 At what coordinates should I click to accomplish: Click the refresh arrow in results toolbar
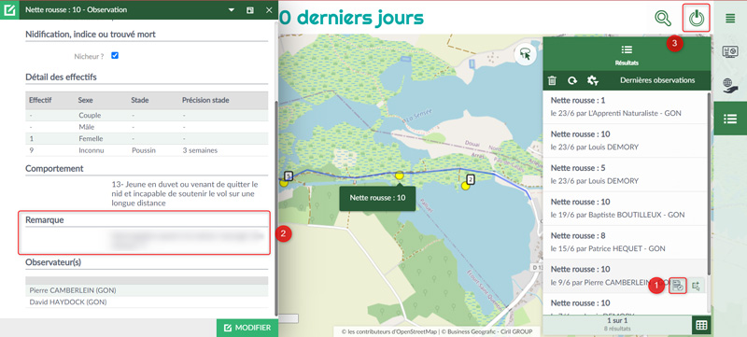click(x=572, y=80)
